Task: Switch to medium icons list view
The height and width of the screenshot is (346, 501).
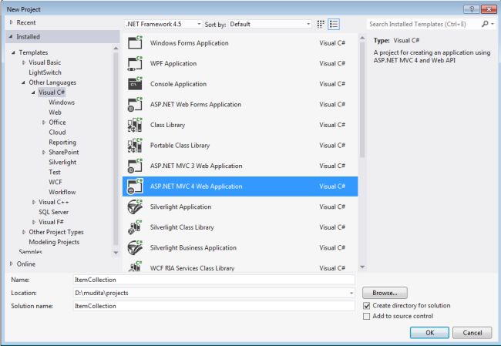Action: click(334, 25)
